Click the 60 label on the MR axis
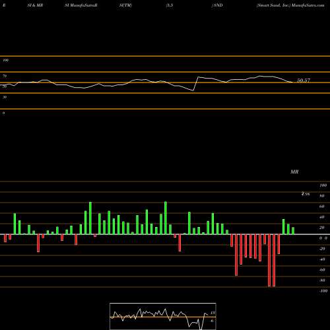 tap(322, 207)
